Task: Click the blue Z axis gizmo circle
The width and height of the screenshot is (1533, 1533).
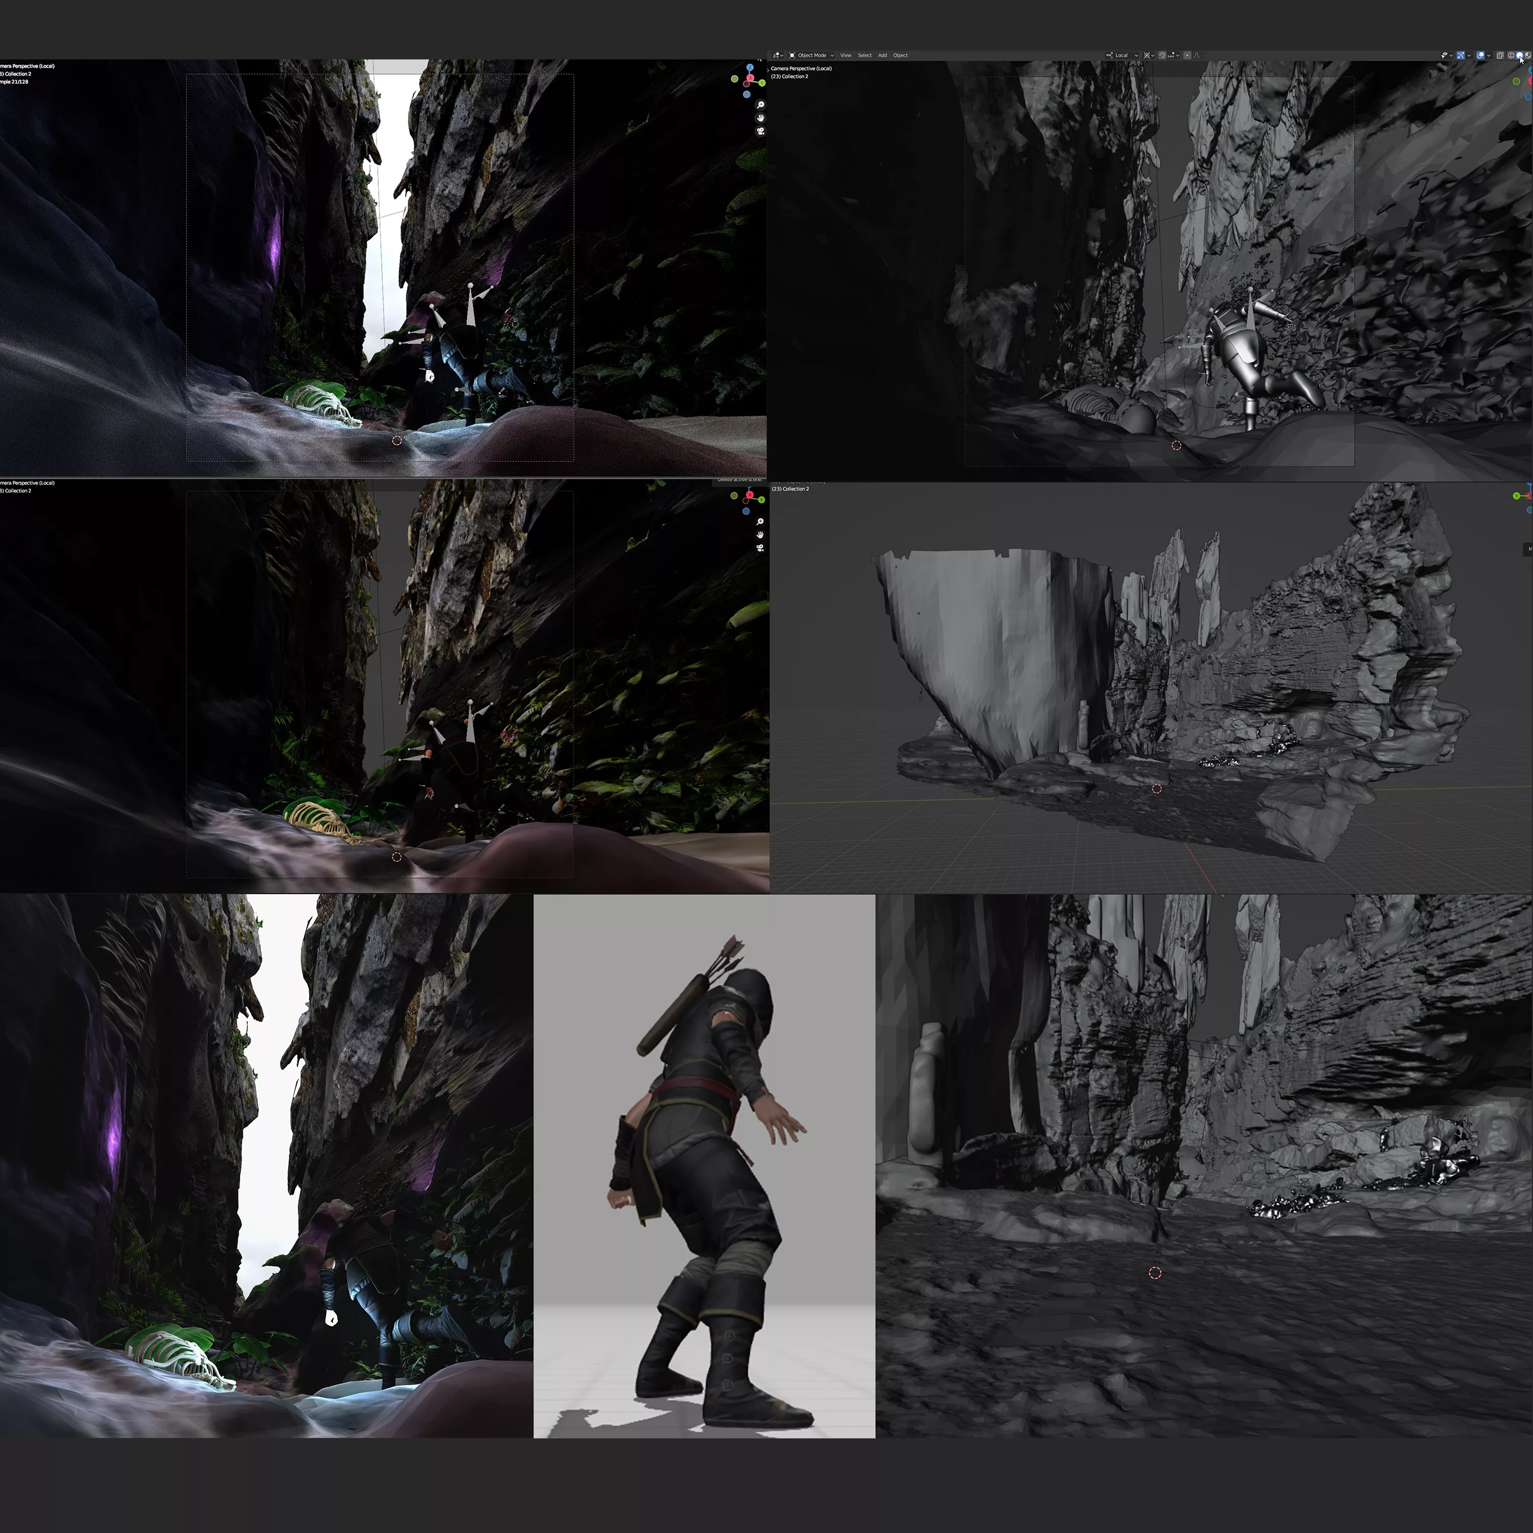Action: pos(750,68)
